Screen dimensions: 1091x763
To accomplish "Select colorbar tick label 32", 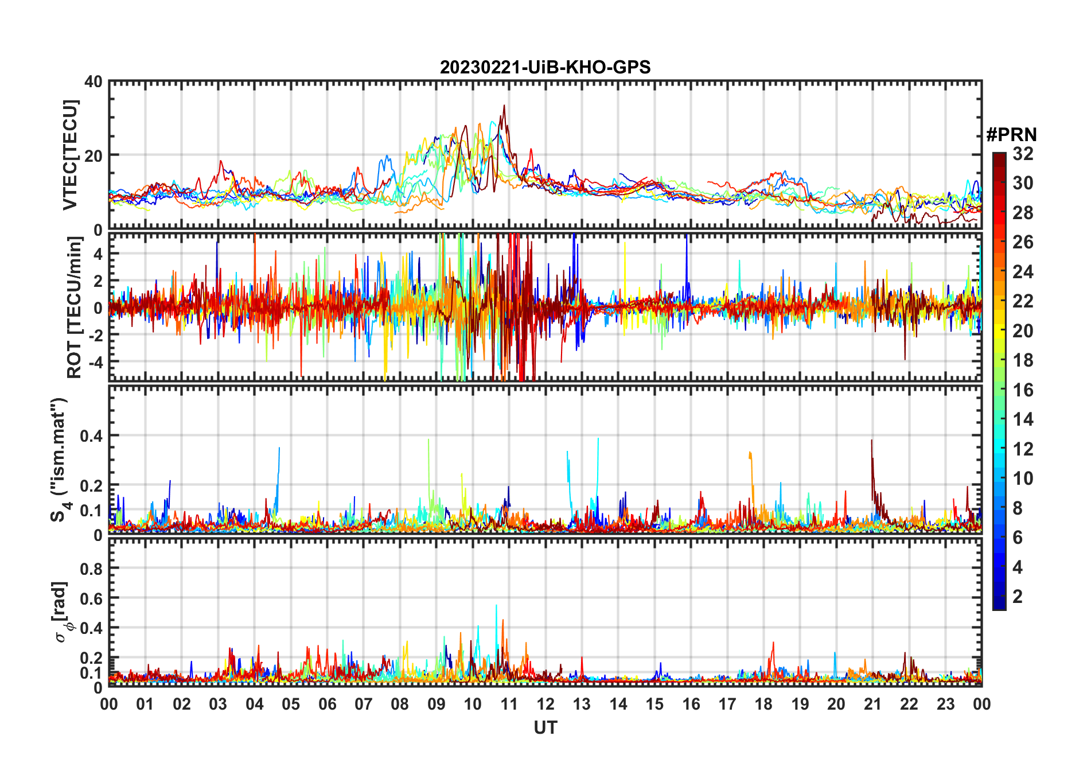I will [x=1023, y=154].
